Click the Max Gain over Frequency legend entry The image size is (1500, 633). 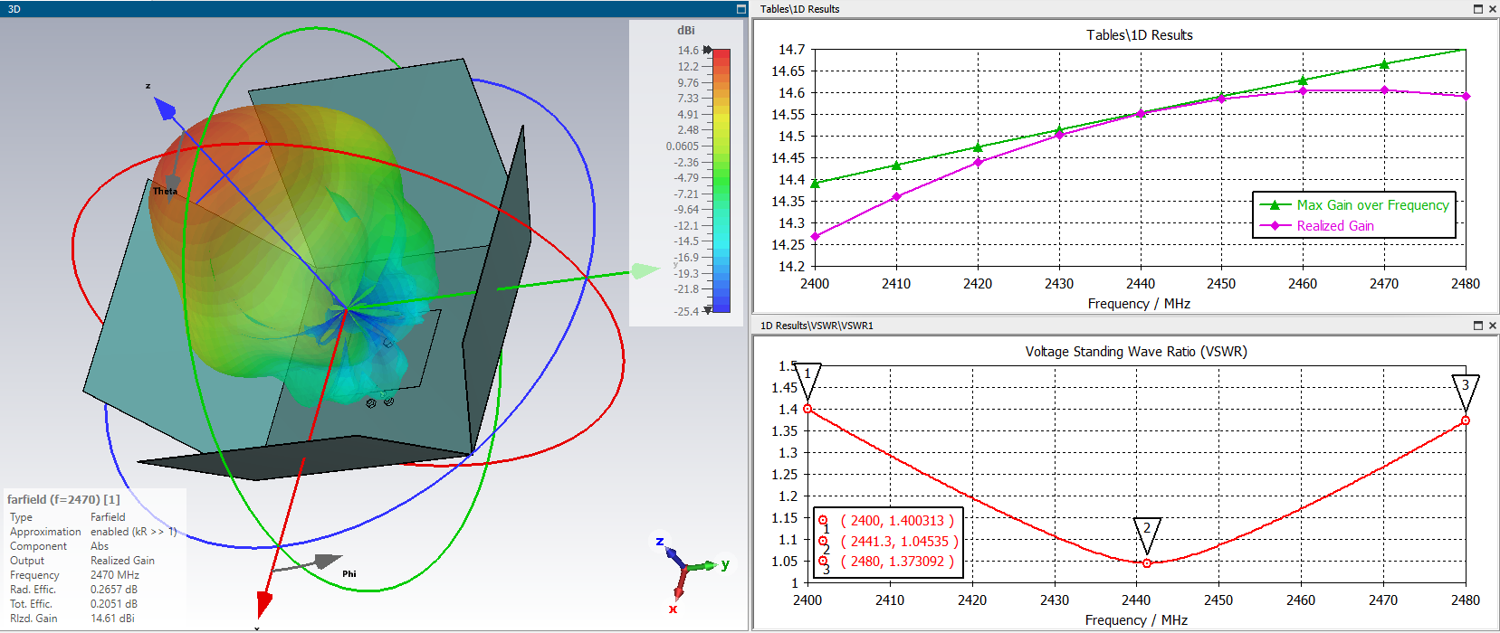(1371, 205)
